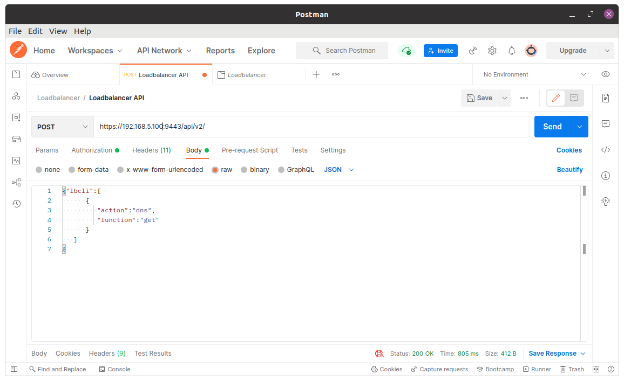Open the user avatar icon
The height and width of the screenshot is (381, 624).
[531, 51]
